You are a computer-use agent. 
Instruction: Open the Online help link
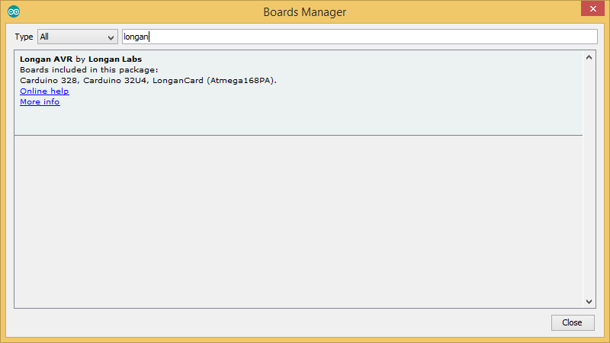click(x=44, y=91)
